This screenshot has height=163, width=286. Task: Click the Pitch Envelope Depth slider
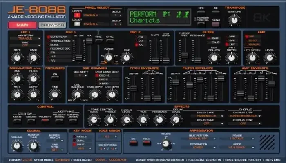(134, 88)
